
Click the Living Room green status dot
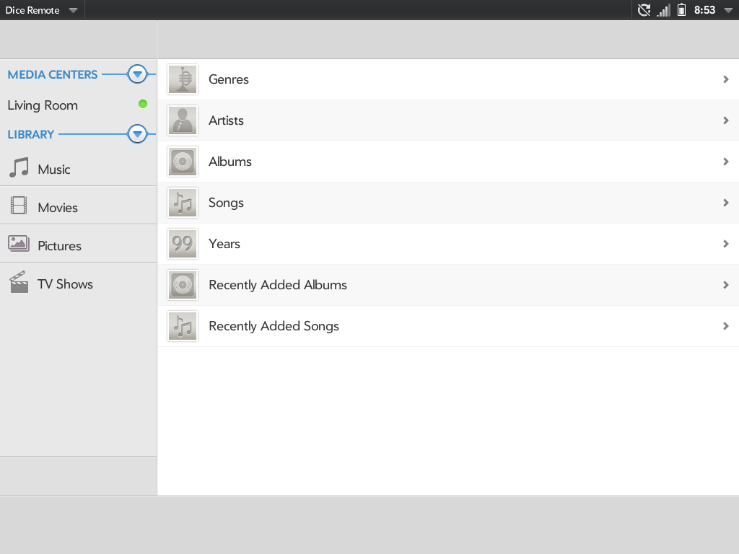tap(143, 104)
